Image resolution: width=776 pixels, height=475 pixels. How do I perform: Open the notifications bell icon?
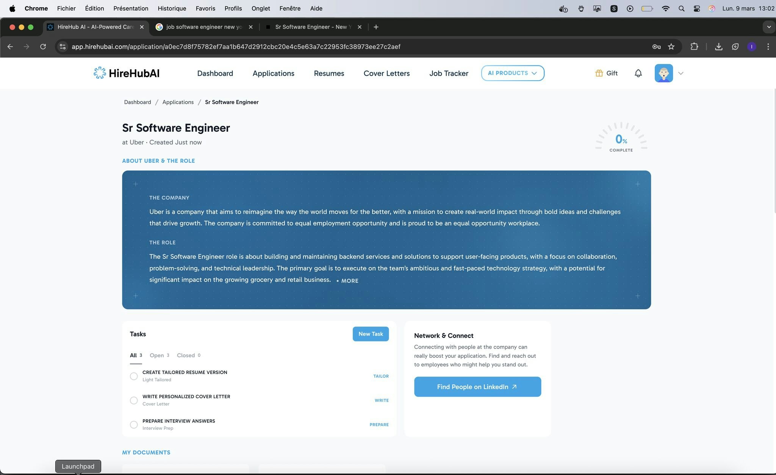(x=638, y=73)
